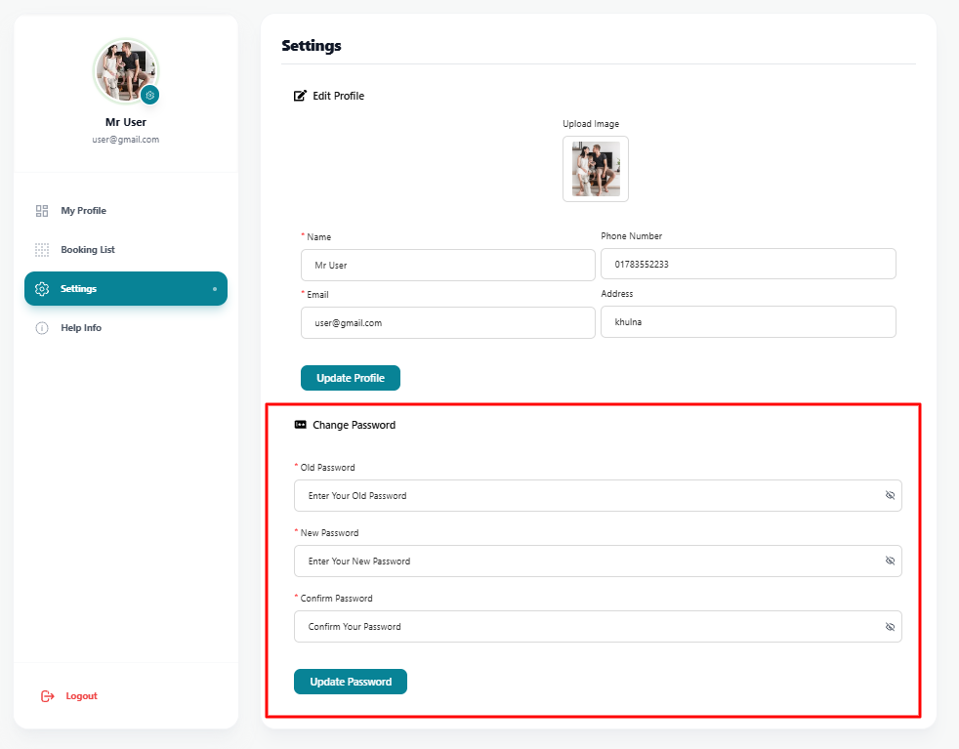Click the Edit Profile pencil icon
Screen dimensions: 959x749
pos(300,96)
